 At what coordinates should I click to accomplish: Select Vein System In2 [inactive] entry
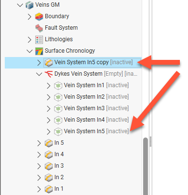click(x=96, y=97)
